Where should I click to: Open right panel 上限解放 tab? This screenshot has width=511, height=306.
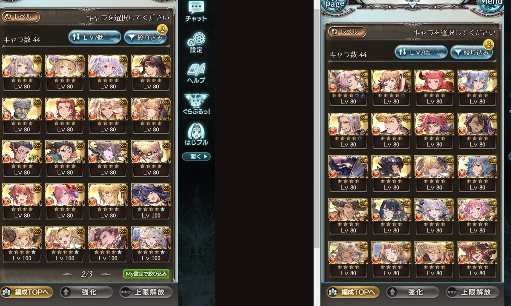point(472,292)
